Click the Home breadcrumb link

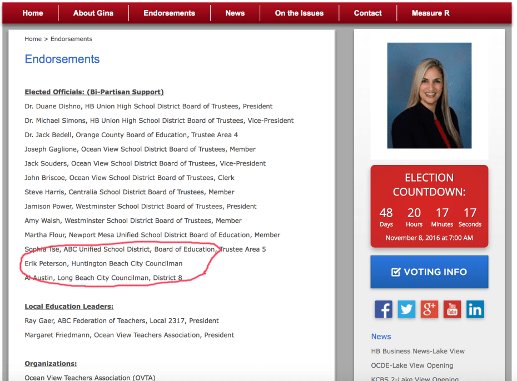coord(33,39)
